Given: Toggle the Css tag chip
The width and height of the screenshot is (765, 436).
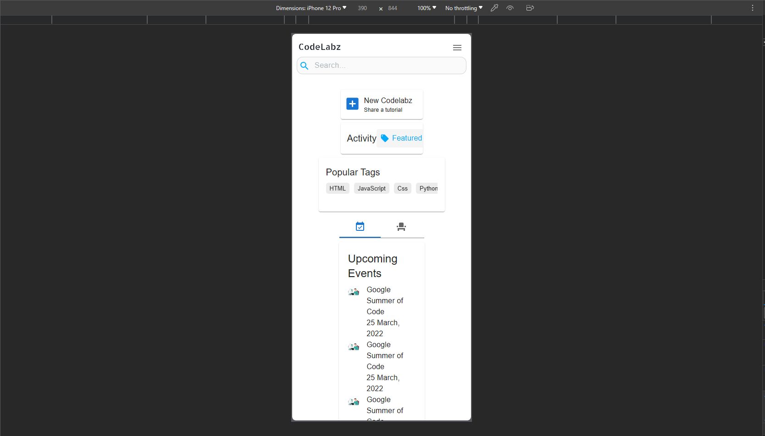Looking at the screenshot, I should pyautogui.click(x=402, y=188).
